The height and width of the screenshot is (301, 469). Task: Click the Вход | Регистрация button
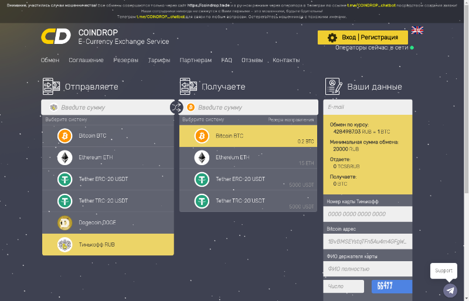[362, 37]
